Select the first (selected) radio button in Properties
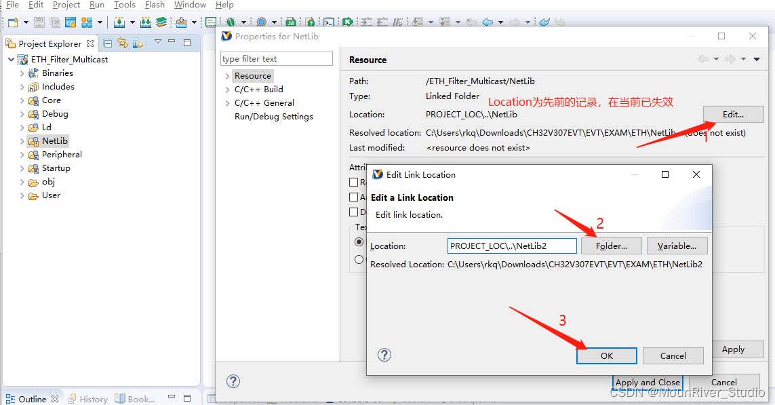Image resolution: width=775 pixels, height=405 pixels. (x=359, y=242)
